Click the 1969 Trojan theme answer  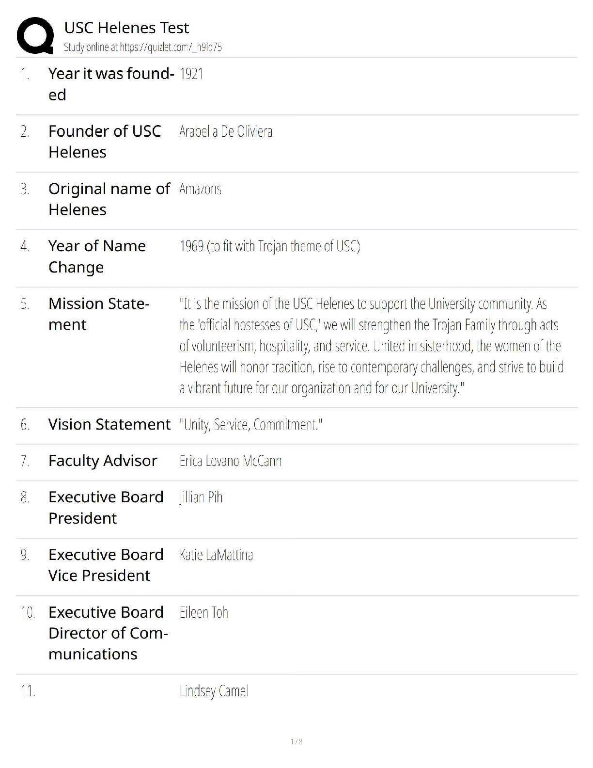269,246
